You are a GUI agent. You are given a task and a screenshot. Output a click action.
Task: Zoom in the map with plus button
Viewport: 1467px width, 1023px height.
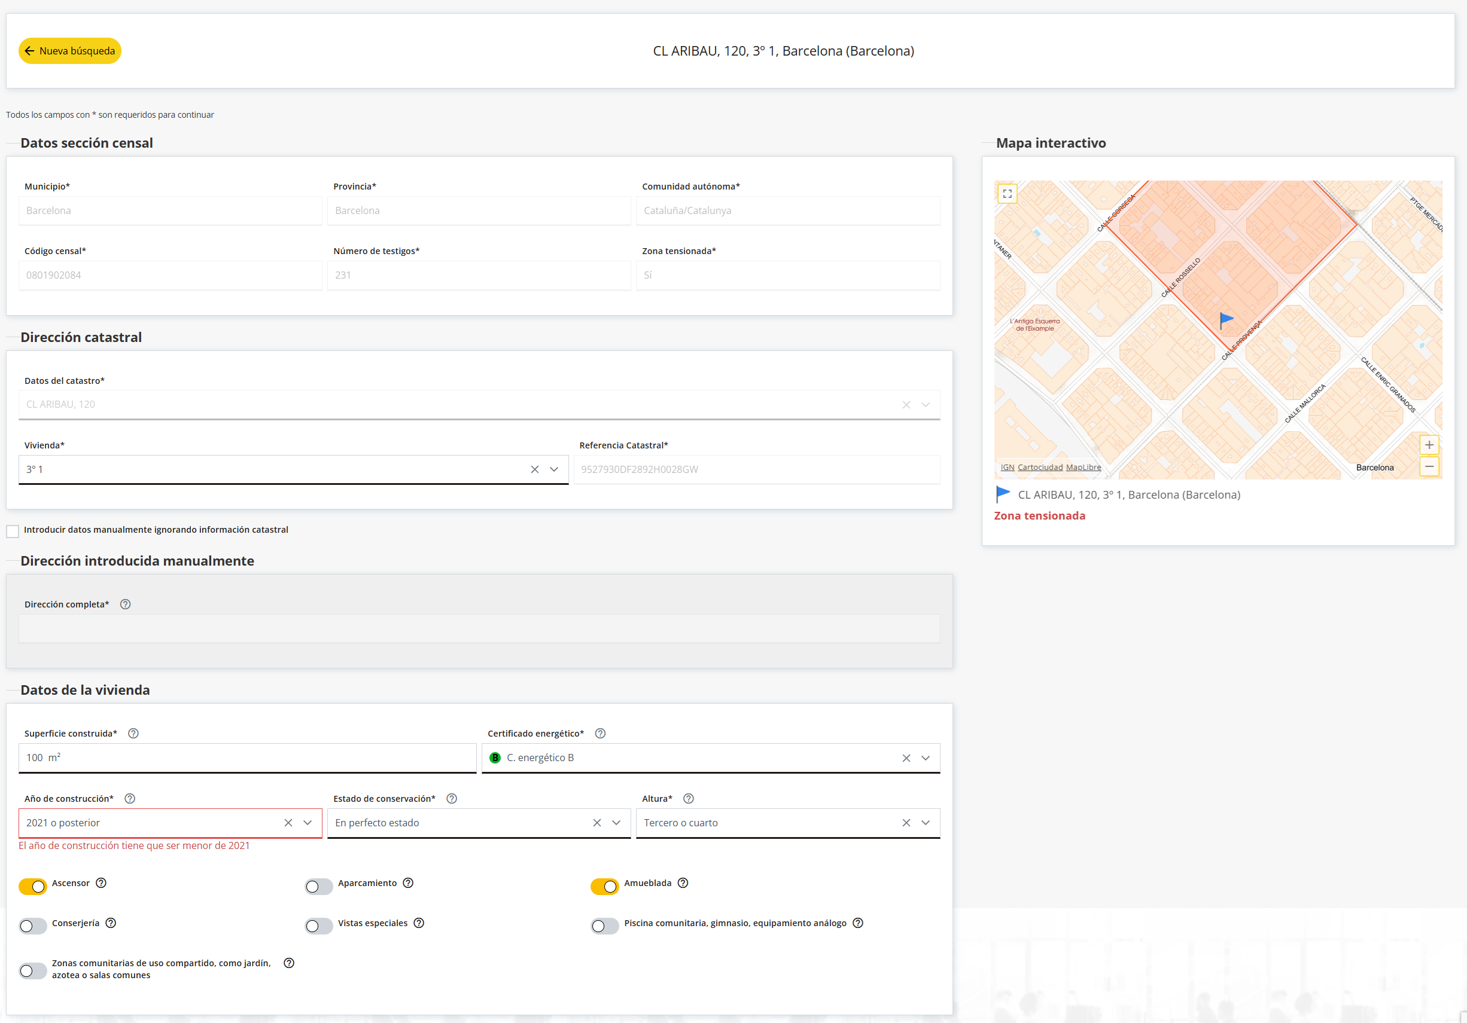tap(1429, 445)
